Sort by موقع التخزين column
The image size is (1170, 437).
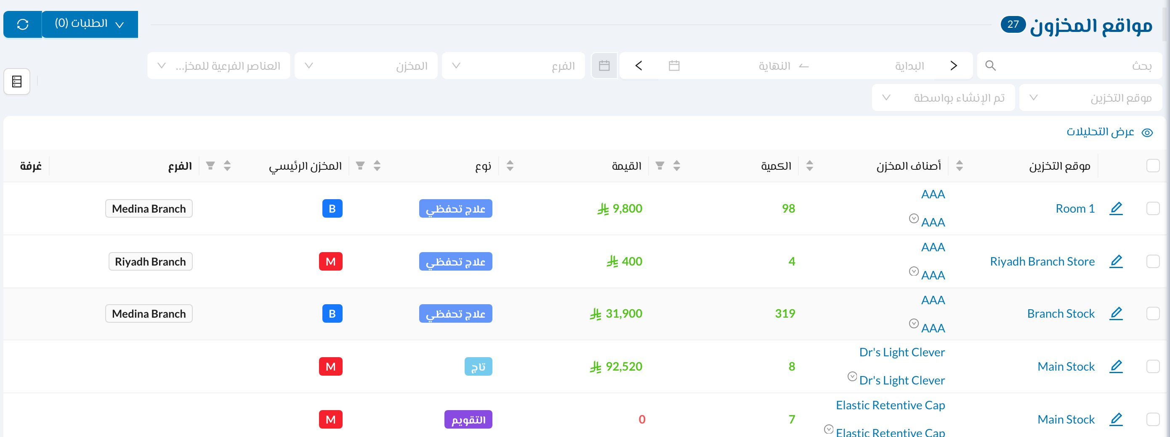(x=959, y=166)
